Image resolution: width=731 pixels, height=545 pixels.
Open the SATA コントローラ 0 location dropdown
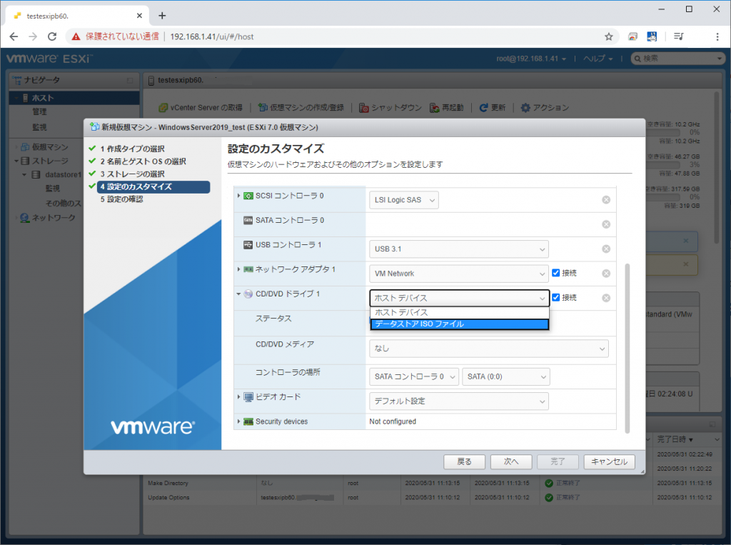pyautogui.click(x=414, y=376)
